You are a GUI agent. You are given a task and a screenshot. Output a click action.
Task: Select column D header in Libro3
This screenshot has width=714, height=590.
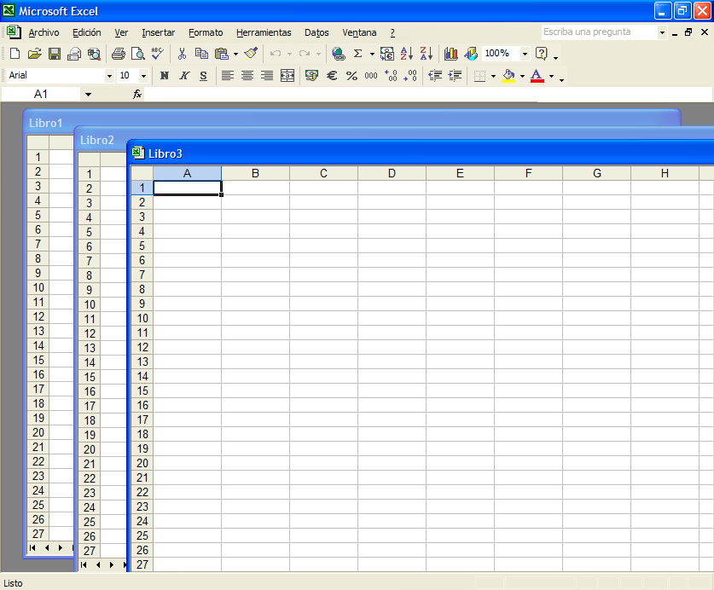click(392, 173)
